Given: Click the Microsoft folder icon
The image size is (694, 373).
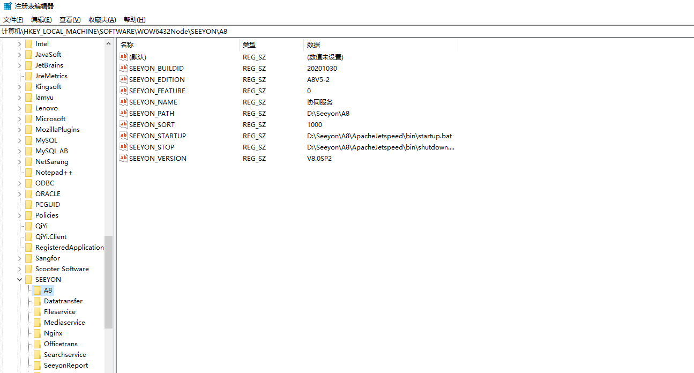Looking at the screenshot, I should [29, 119].
